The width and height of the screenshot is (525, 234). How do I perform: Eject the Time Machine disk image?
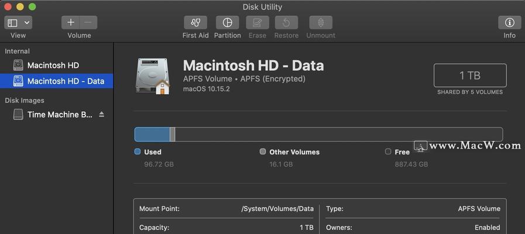point(102,115)
